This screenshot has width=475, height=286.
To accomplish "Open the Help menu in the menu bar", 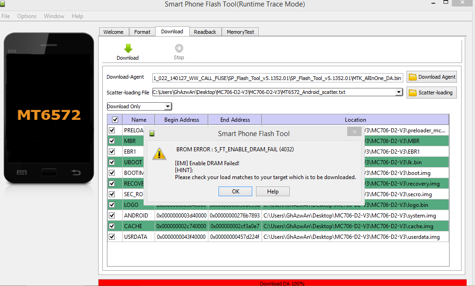I will point(78,16).
